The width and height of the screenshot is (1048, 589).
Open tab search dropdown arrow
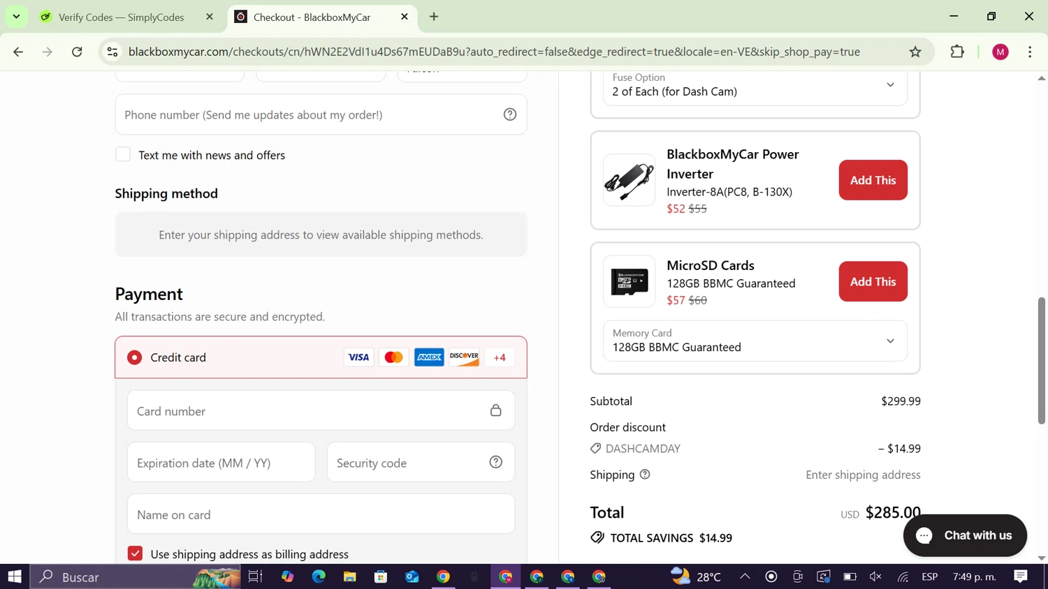point(16,16)
